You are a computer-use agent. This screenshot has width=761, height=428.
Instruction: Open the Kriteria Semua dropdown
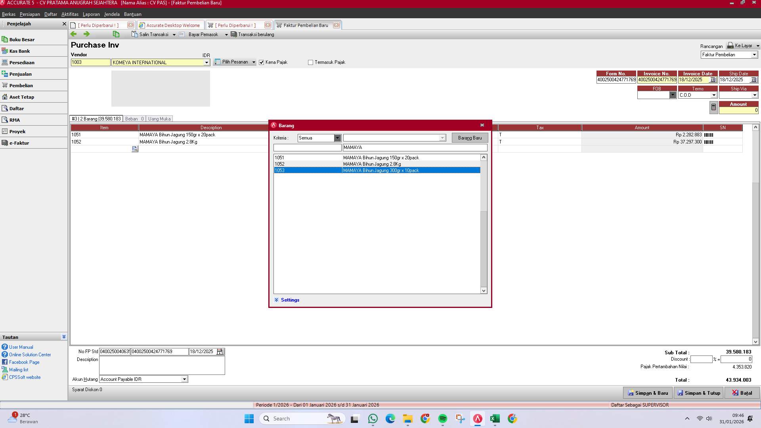[337, 138]
